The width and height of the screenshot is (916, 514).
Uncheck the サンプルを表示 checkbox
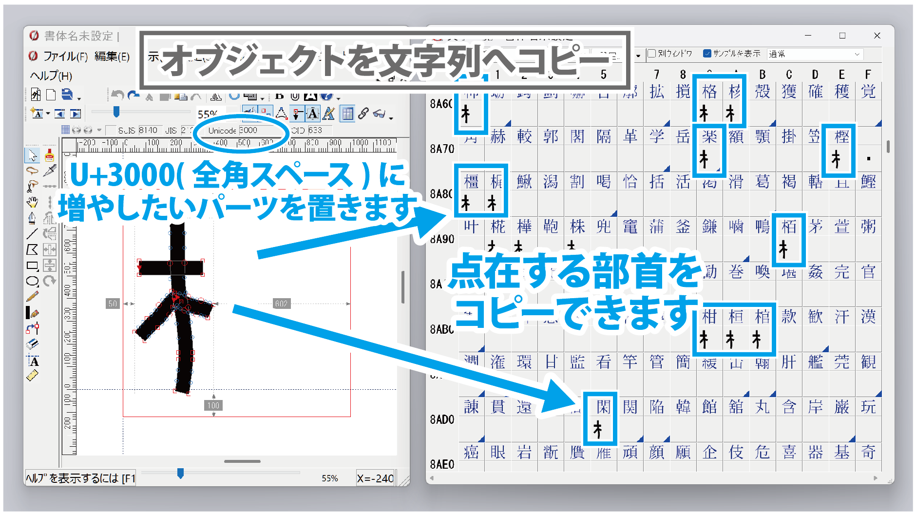pos(707,54)
